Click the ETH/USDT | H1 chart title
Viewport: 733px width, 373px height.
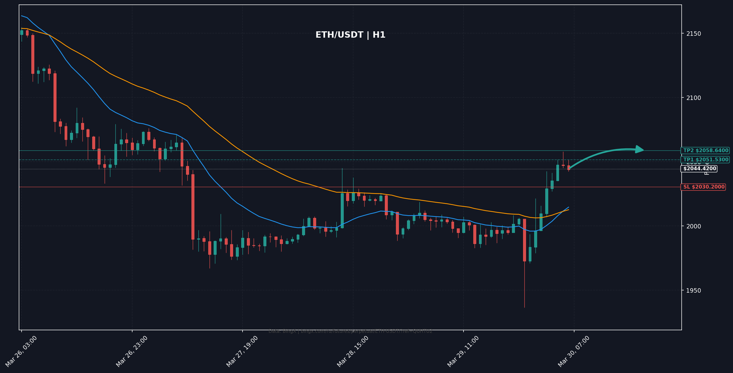pos(350,35)
